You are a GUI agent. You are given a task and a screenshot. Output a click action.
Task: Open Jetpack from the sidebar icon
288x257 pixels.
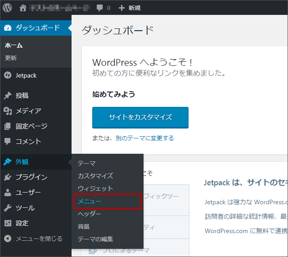pyautogui.click(x=8, y=75)
